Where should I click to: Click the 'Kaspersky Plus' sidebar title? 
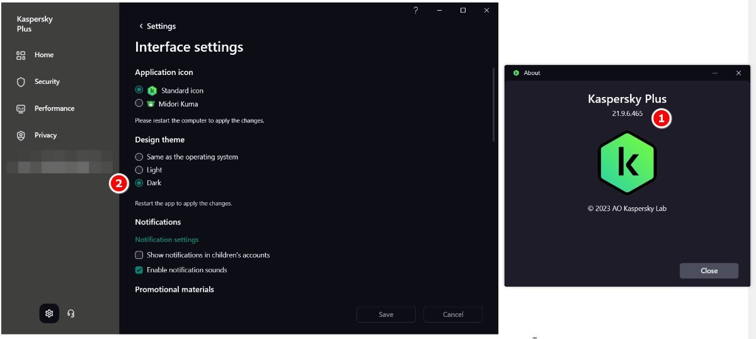[x=35, y=24]
